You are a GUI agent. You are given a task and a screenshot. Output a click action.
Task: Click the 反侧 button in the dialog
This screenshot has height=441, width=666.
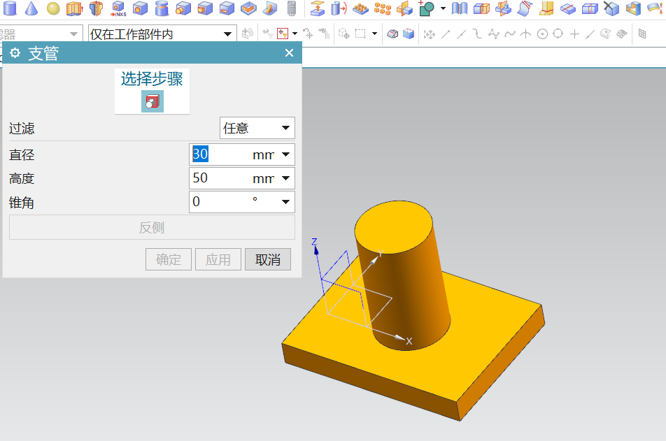click(x=151, y=229)
